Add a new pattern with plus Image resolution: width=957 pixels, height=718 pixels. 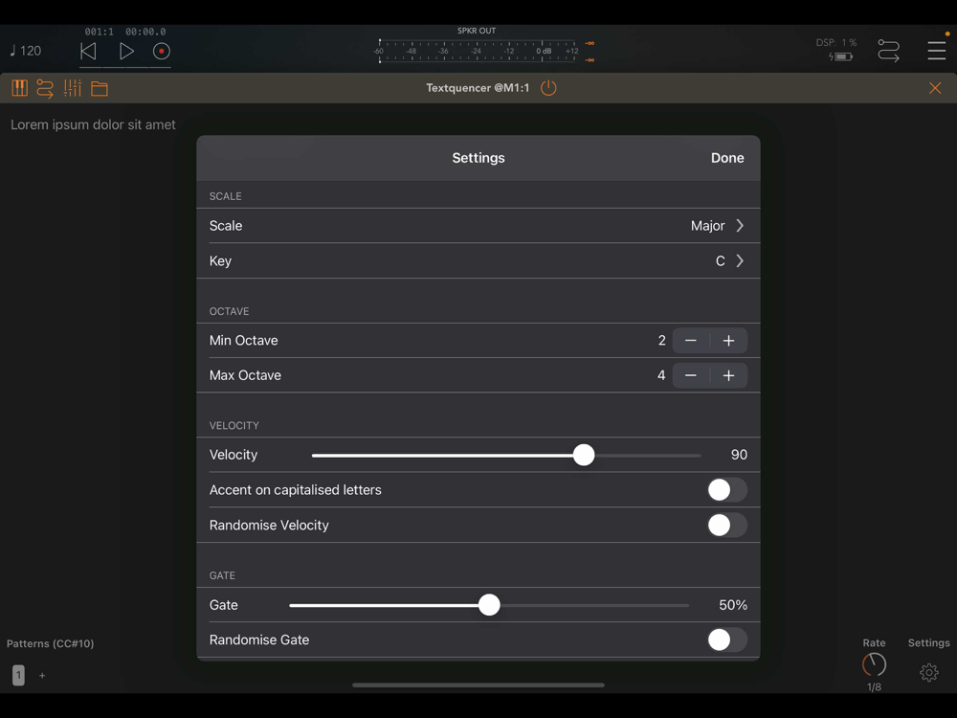[x=42, y=675]
